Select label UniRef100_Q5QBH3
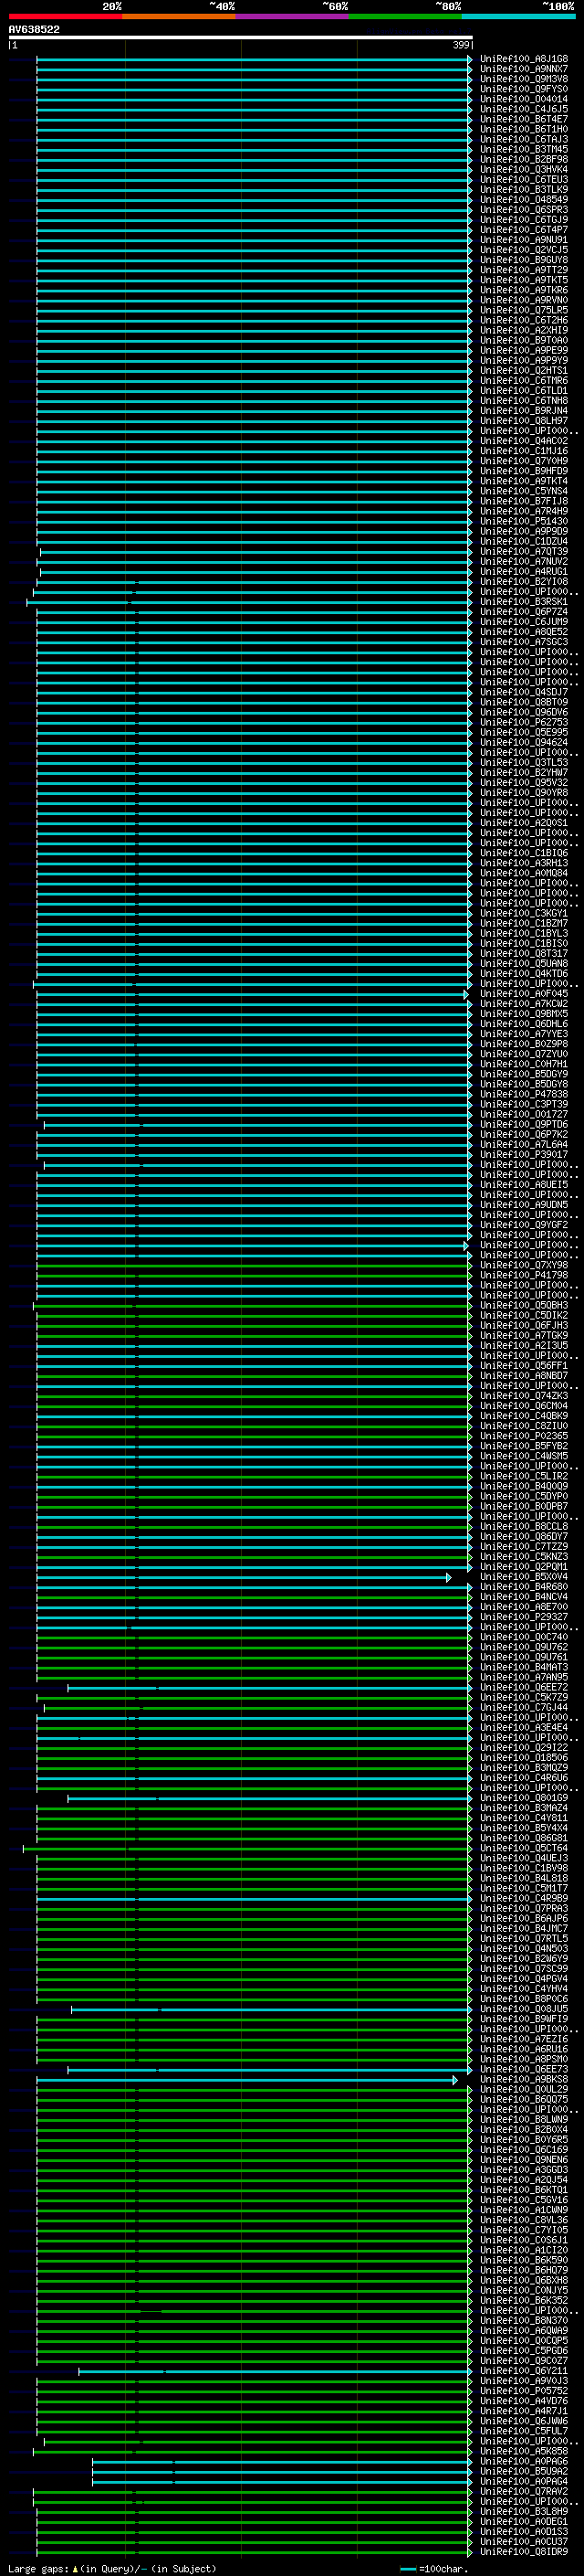The height and width of the screenshot is (2576, 584). 524,1305
